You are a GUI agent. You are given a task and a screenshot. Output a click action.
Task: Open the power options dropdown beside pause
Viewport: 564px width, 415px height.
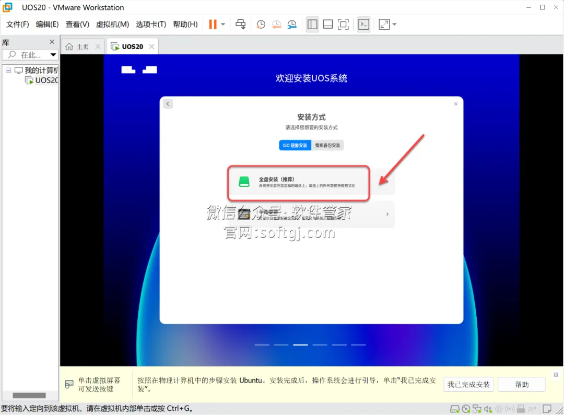click(x=223, y=24)
